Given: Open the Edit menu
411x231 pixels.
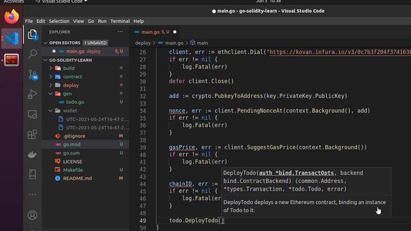Looking at the screenshot, I should coord(40,21).
